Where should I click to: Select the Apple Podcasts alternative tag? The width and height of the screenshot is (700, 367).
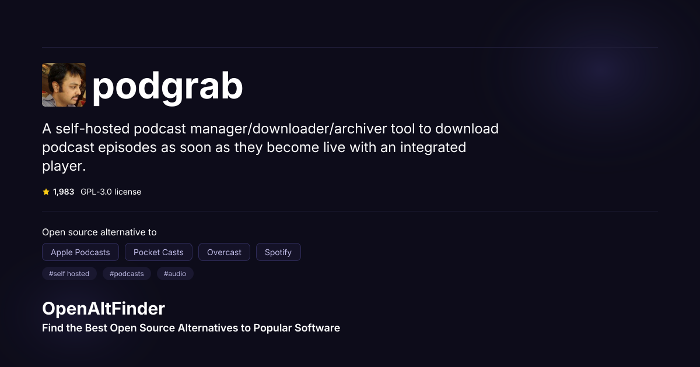80,252
